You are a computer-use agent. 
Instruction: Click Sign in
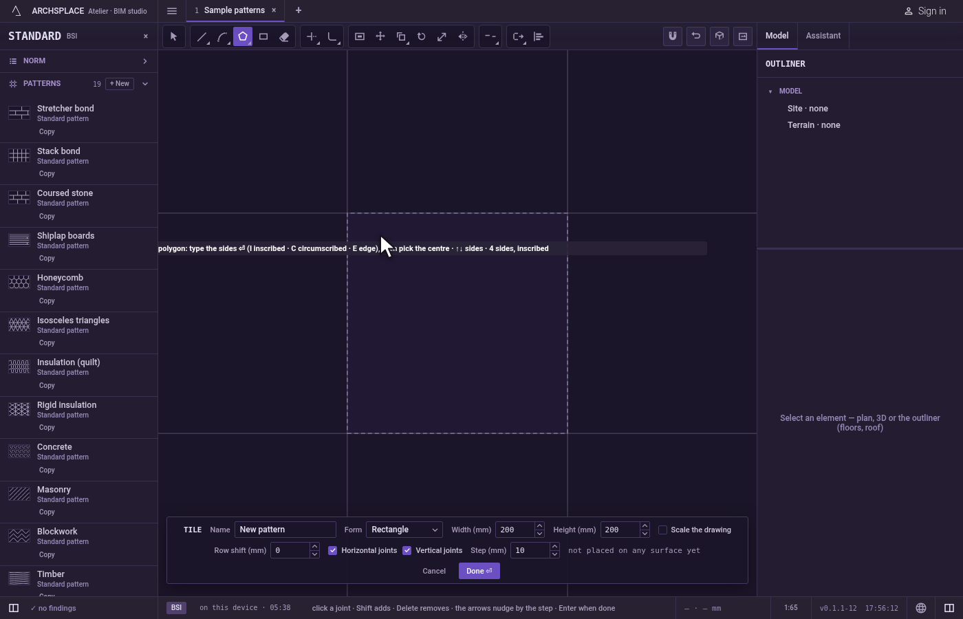click(x=925, y=11)
